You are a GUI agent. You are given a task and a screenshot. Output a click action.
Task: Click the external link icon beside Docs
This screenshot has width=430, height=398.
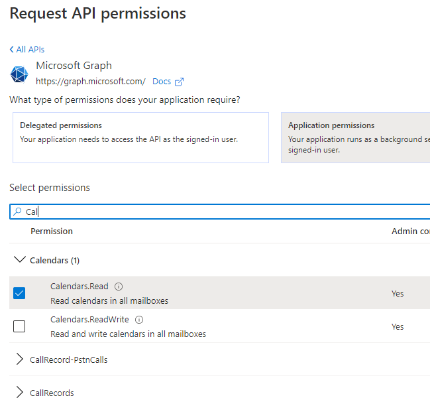click(179, 82)
